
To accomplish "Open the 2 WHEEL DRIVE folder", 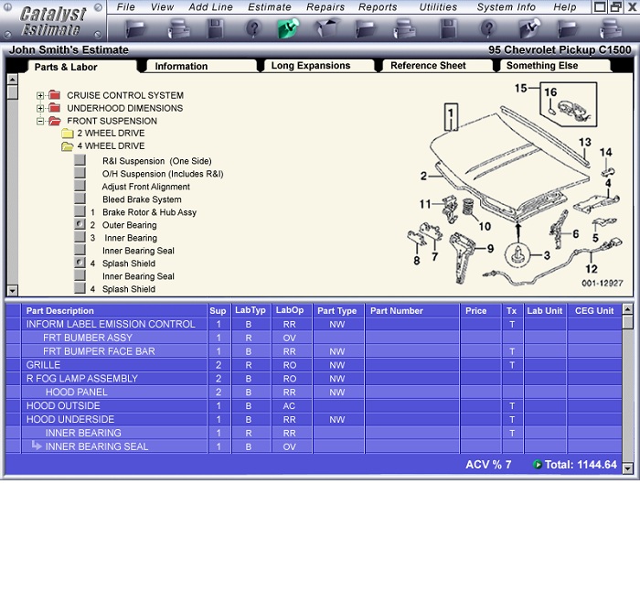I will pyautogui.click(x=111, y=134).
